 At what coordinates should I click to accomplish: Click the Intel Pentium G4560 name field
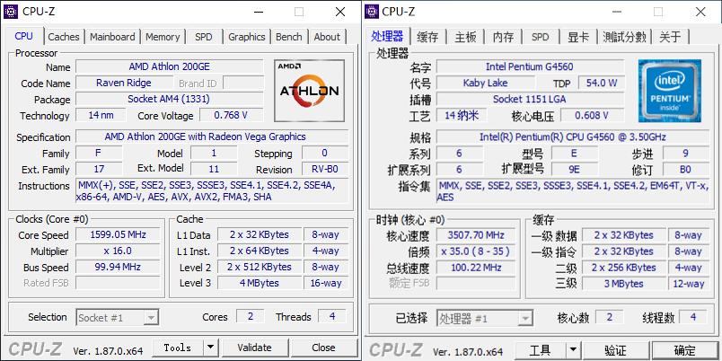(530, 66)
